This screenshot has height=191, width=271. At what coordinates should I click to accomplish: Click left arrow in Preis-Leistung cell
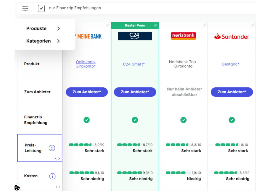pos(56,158)
